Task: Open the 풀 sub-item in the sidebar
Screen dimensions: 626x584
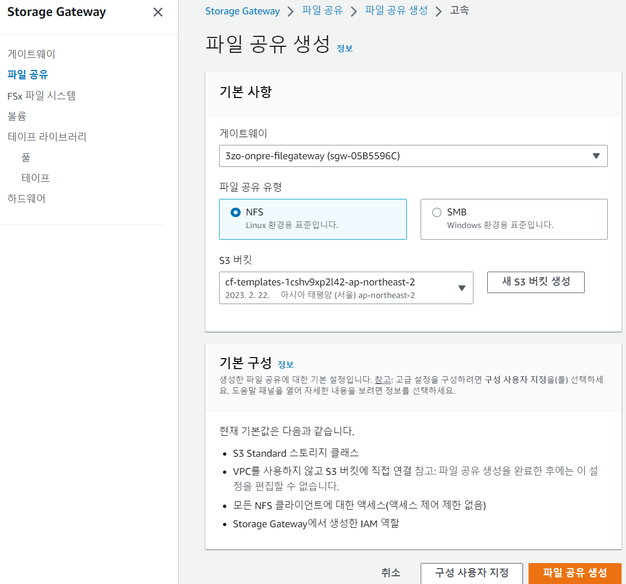Action: (26, 158)
